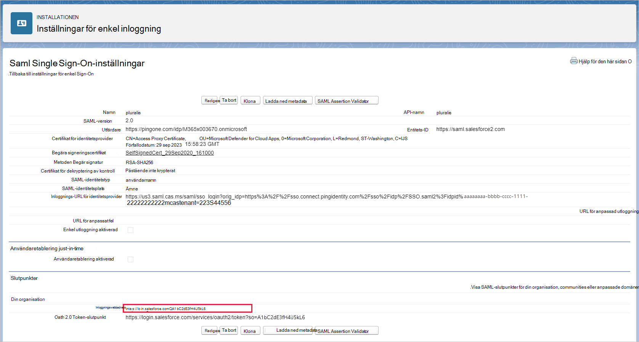Click the bottom 'Ladda ned metadata' button
This screenshot has width=639, height=342.
(288, 330)
